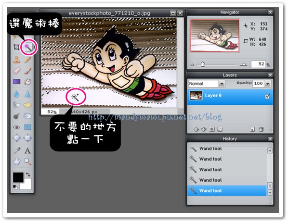Click the History scrollbar thumb
Image resolution: width=289 pixels, height=223 pixels.
(x=270, y=186)
